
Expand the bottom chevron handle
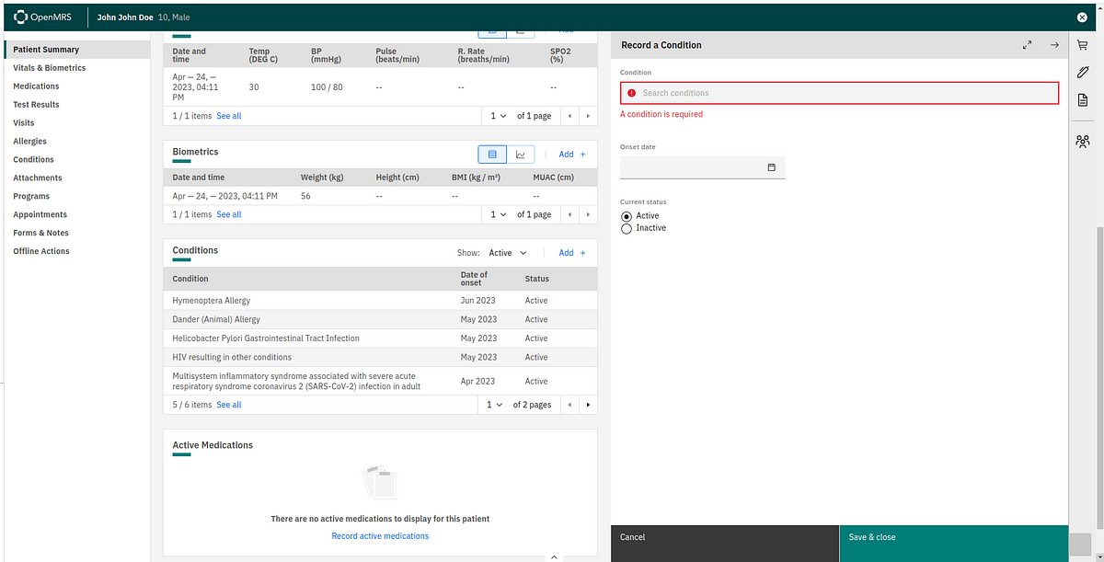pos(554,556)
